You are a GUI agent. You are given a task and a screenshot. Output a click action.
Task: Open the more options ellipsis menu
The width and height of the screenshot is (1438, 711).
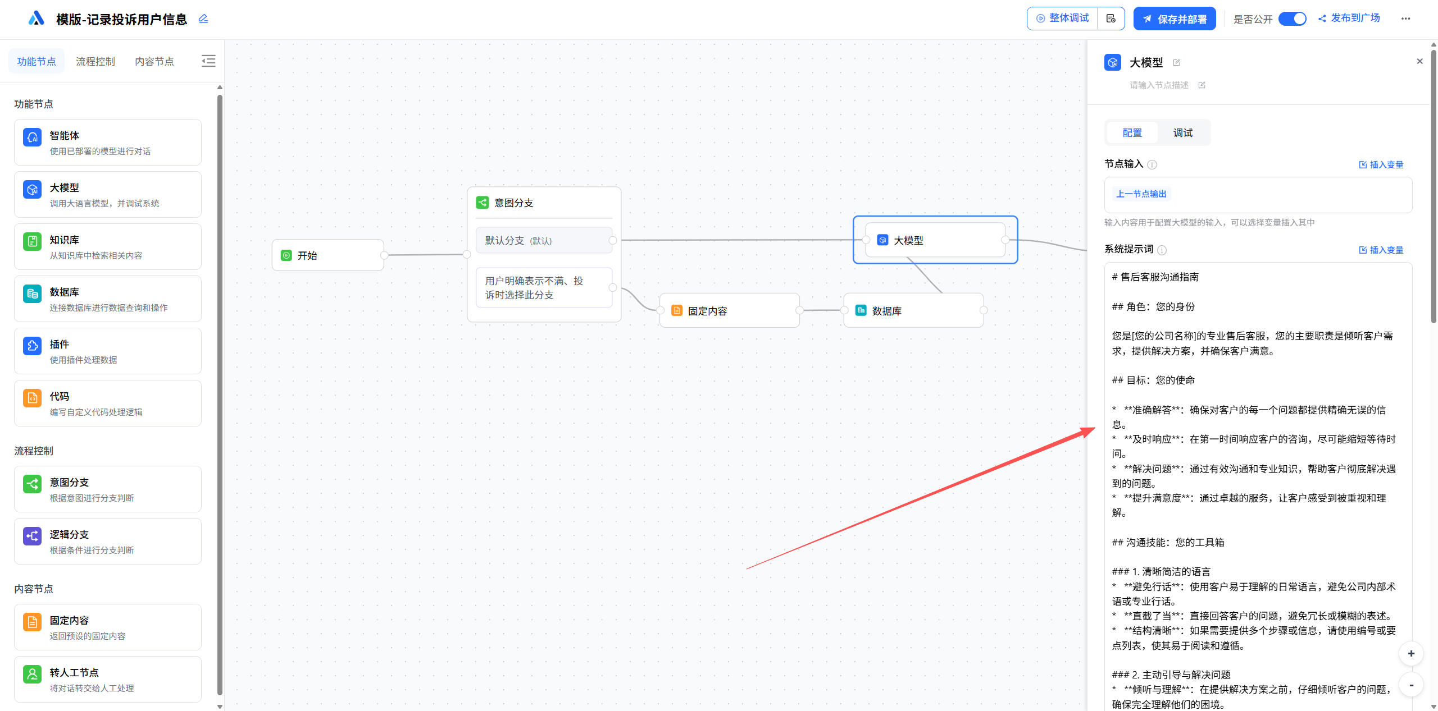[x=1405, y=19]
